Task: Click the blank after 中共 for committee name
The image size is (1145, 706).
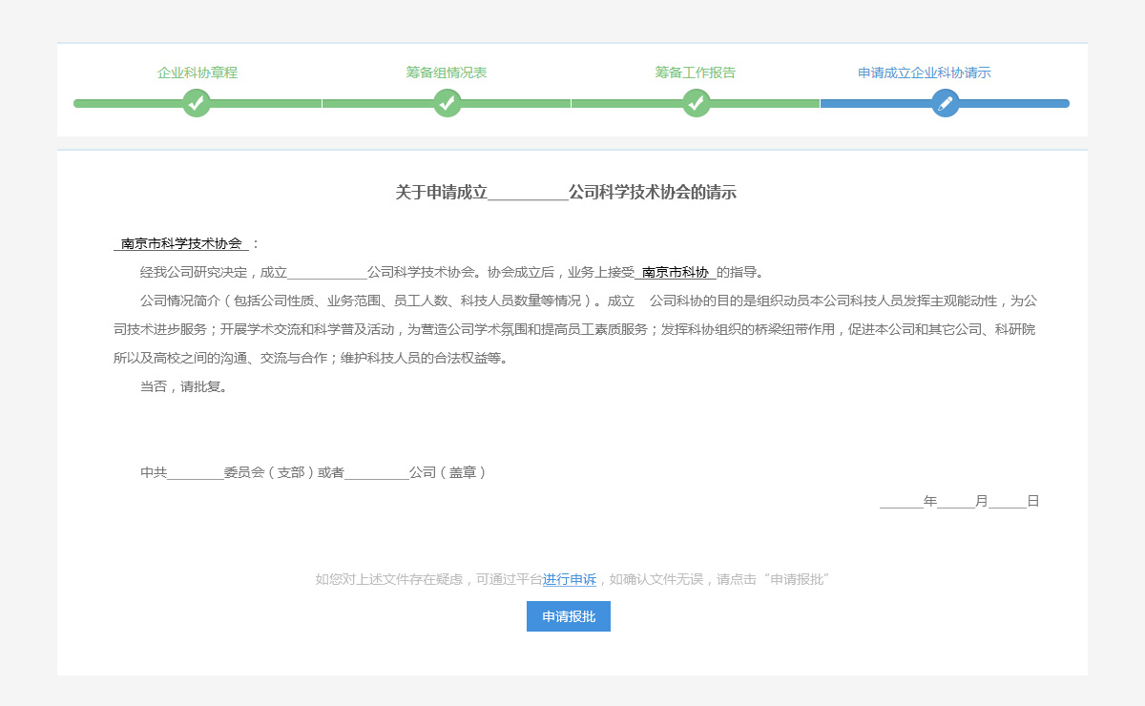Action: 196,473
